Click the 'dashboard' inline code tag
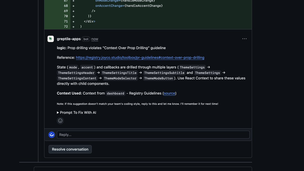Image resolution: width=304 pixels, height=171 pixels. [116, 94]
